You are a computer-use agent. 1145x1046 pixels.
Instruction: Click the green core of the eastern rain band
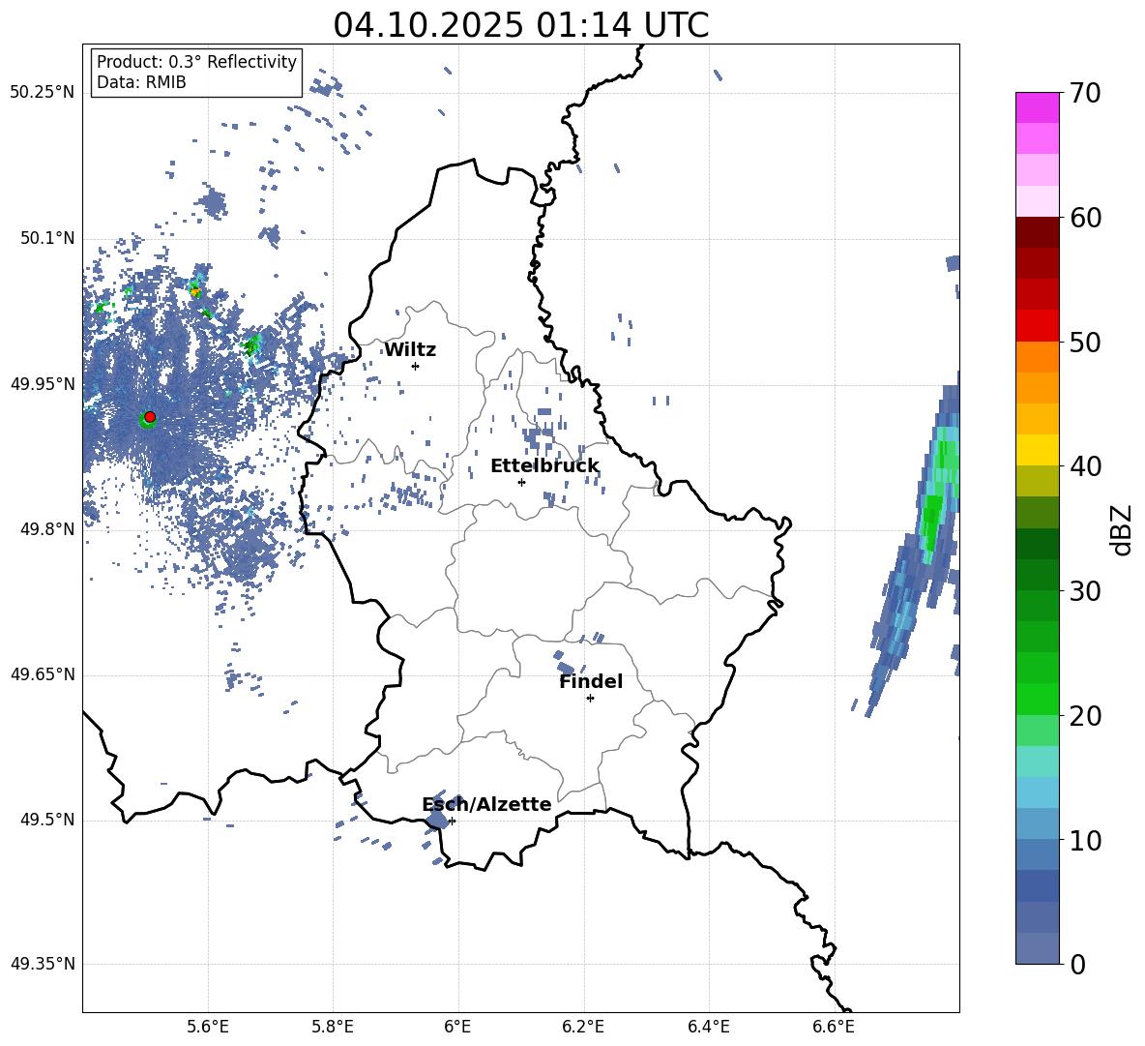coord(931,523)
